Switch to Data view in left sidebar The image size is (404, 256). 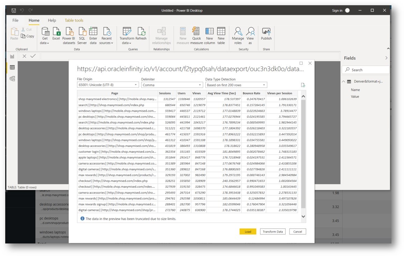tap(13, 67)
